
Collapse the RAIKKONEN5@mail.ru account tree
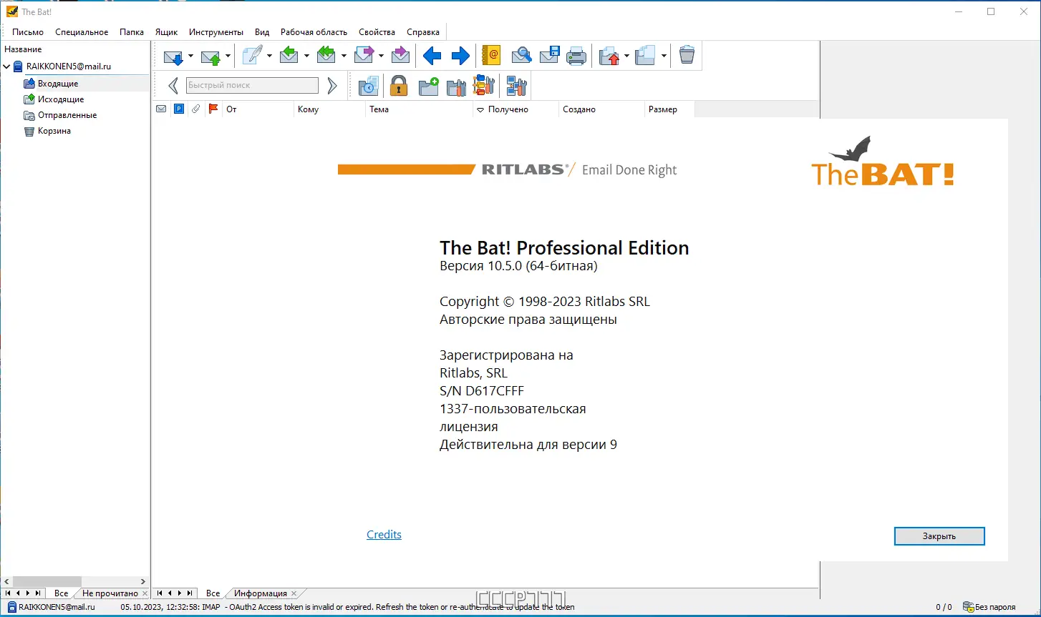point(7,66)
